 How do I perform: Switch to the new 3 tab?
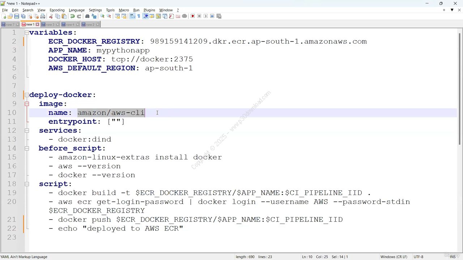pyautogui.click(x=50, y=25)
